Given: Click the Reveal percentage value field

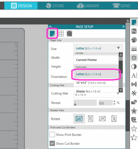Looking at the screenshot, I should (105, 103).
